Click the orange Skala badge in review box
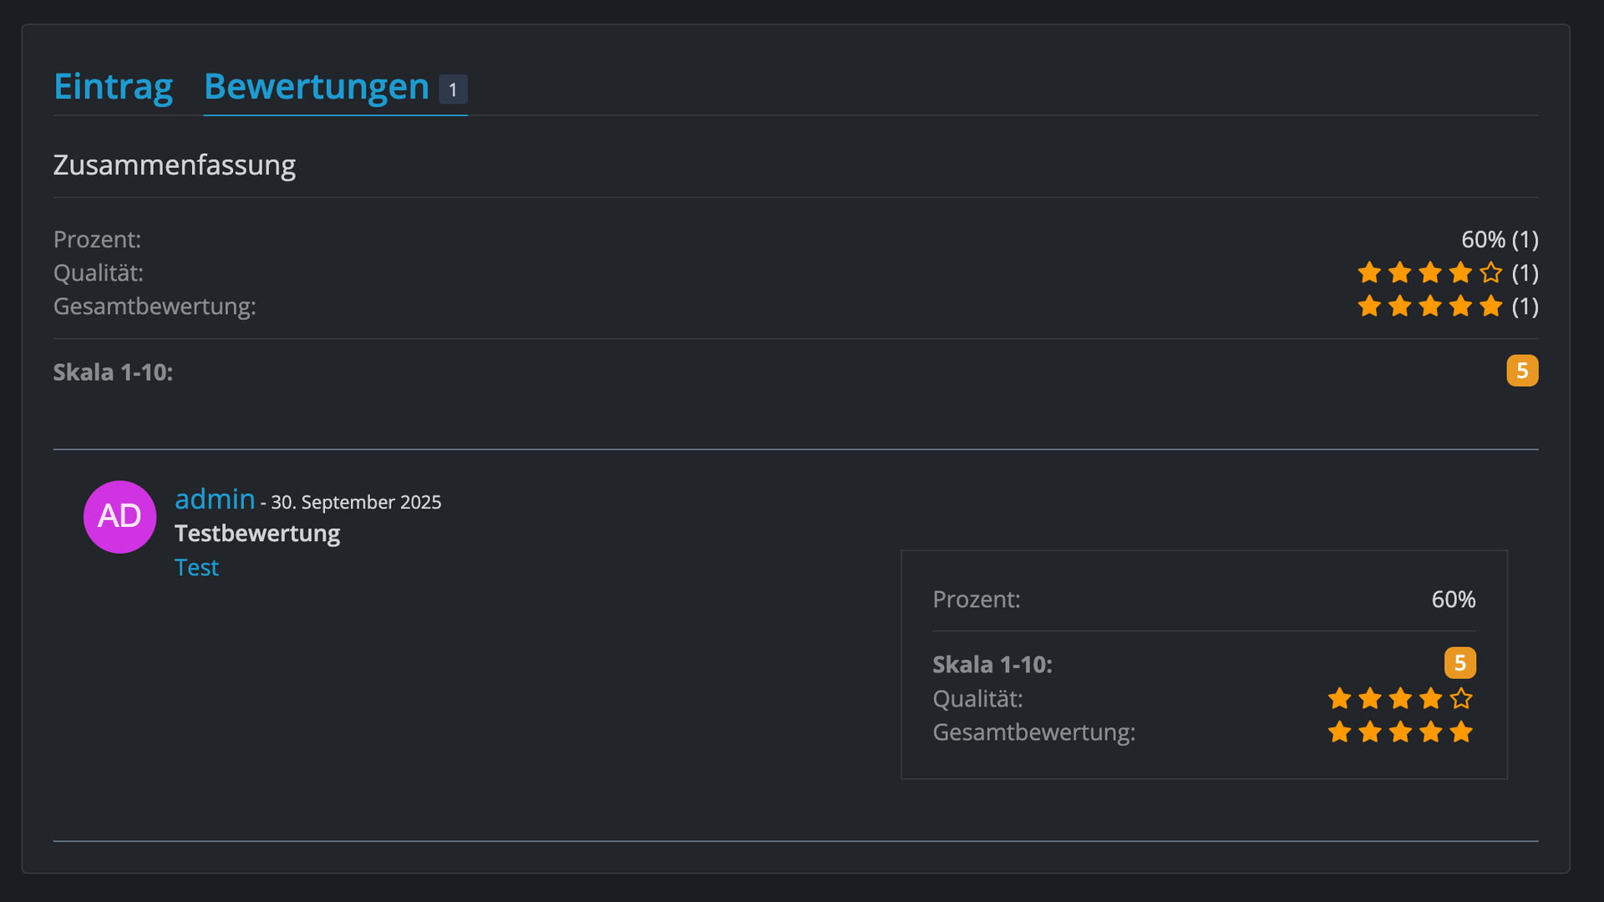1604x902 pixels. tap(1459, 663)
